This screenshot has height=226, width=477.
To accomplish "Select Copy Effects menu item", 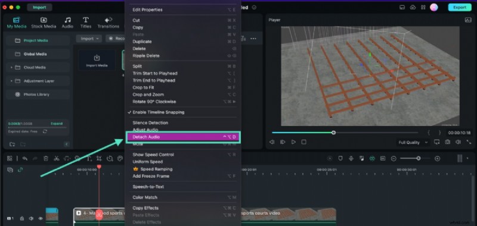I will click(x=183, y=208).
